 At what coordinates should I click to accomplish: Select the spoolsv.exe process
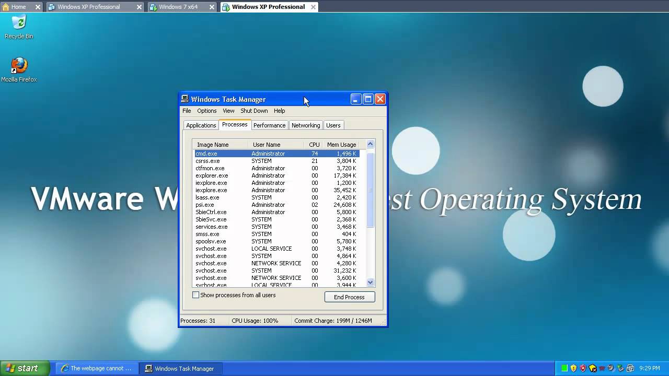click(x=277, y=241)
